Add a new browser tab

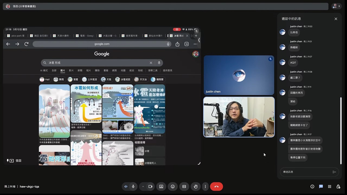coord(196,36)
